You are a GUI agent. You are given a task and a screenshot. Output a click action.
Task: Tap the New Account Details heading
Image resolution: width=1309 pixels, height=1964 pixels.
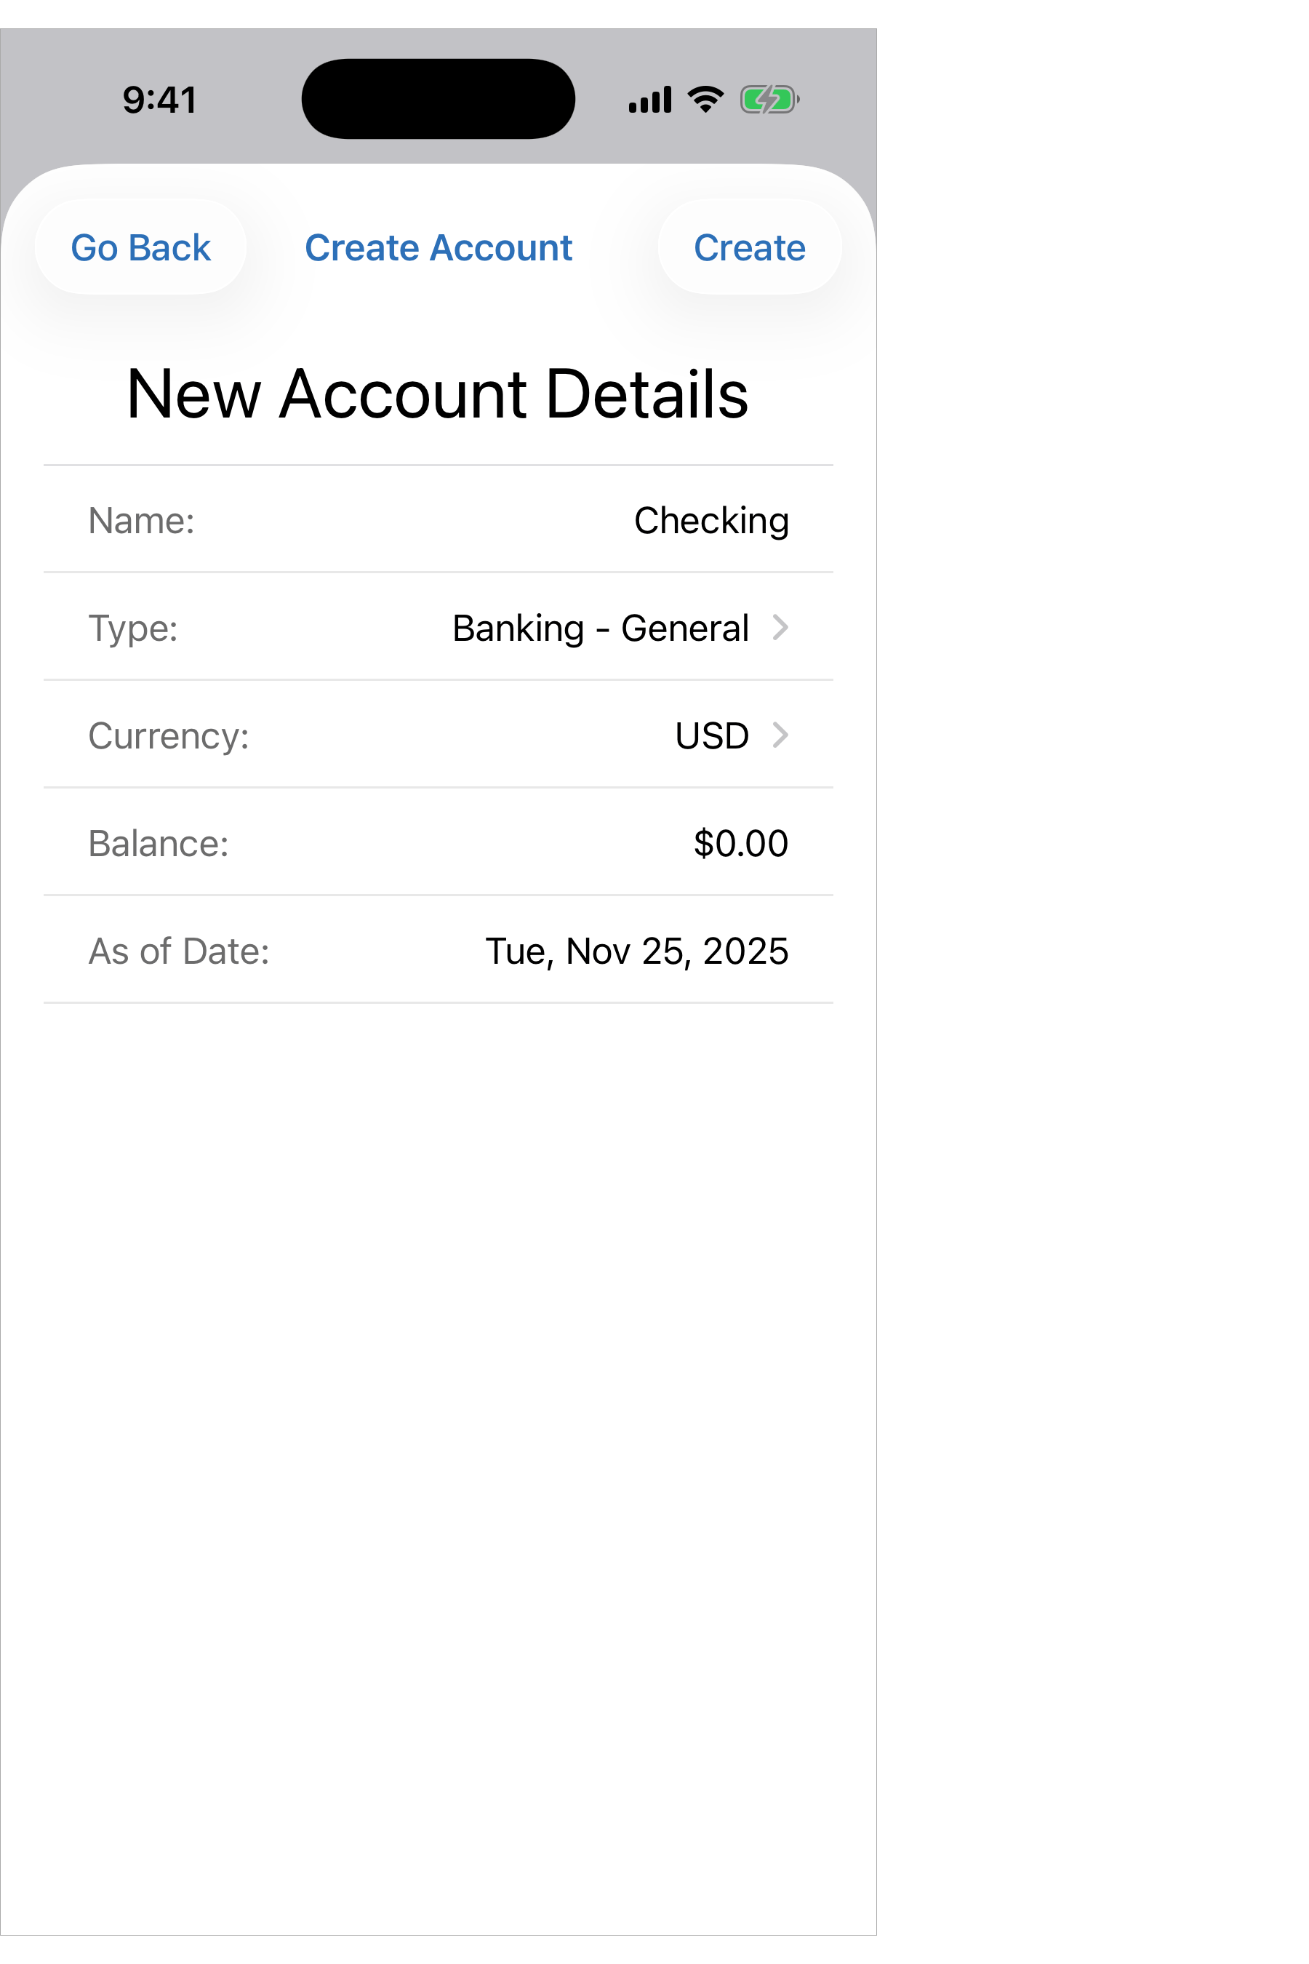coord(438,394)
